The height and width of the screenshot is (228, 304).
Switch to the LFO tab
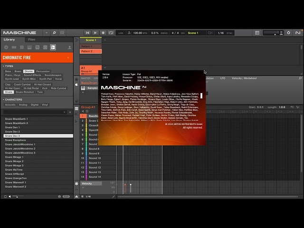click(x=223, y=78)
